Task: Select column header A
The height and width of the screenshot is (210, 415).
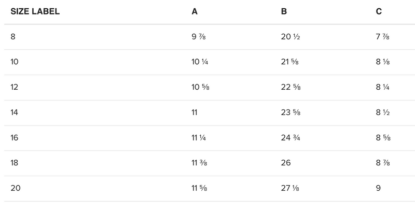Action: tap(195, 11)
